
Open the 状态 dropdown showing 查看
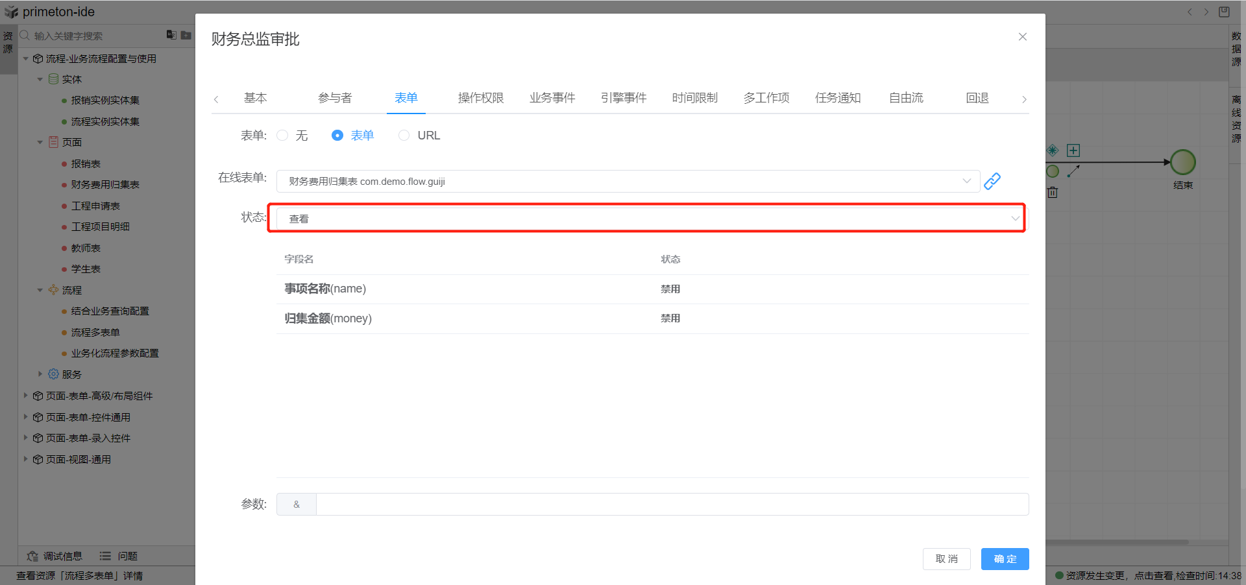coord(646,219)
